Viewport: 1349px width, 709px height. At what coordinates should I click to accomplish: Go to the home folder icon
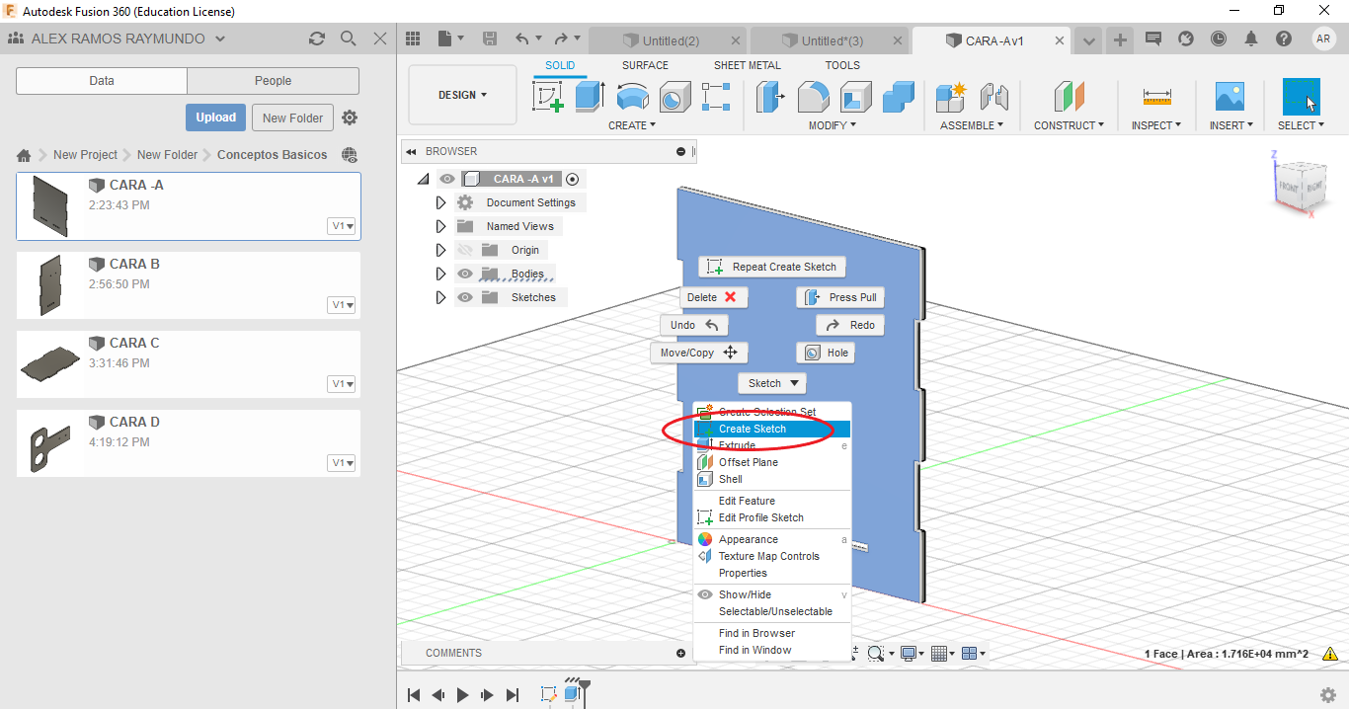24,155
